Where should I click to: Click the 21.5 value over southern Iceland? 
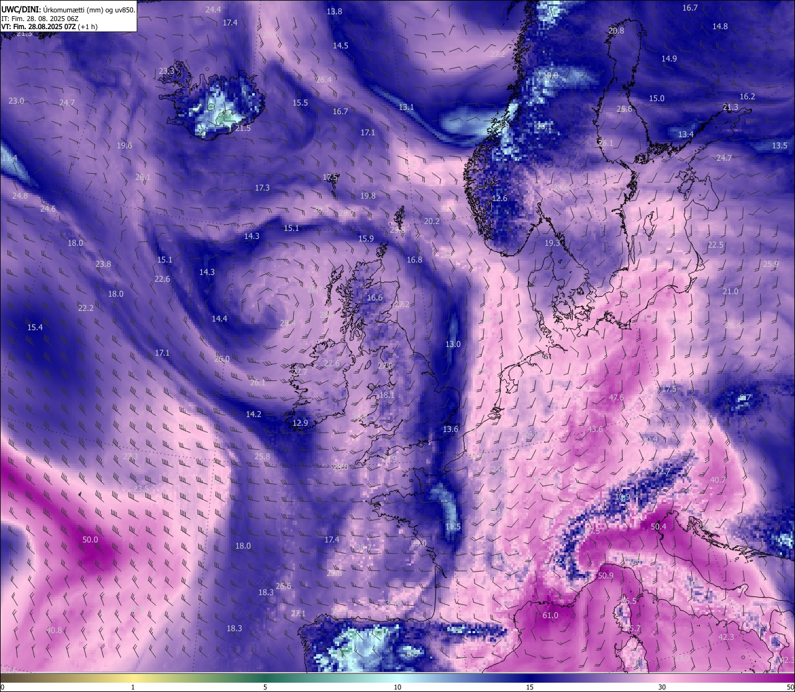click(x=243, y=128)
